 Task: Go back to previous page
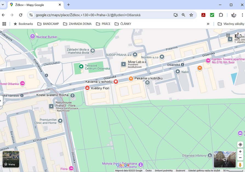click(3, 15)
